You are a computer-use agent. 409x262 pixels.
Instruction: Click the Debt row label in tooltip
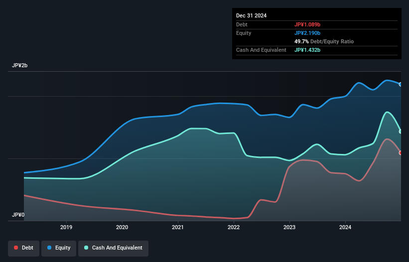(x=242, y=24)
